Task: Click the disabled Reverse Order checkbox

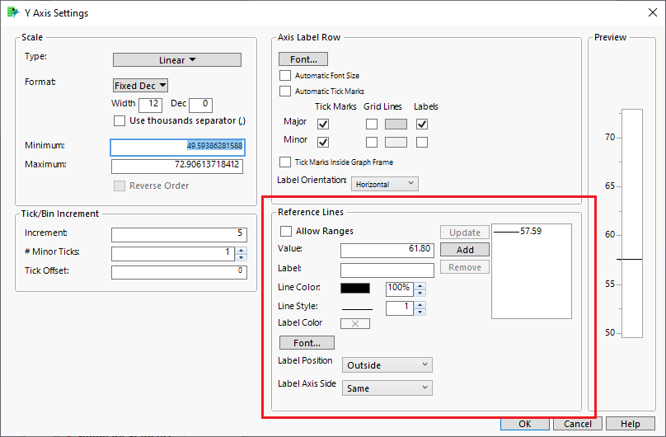Action: [120, 186]
